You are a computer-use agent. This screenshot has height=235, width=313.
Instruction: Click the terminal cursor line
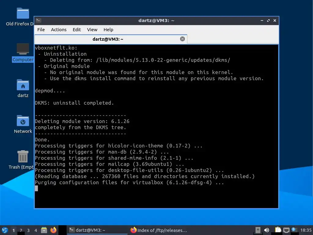coord(36,188)
